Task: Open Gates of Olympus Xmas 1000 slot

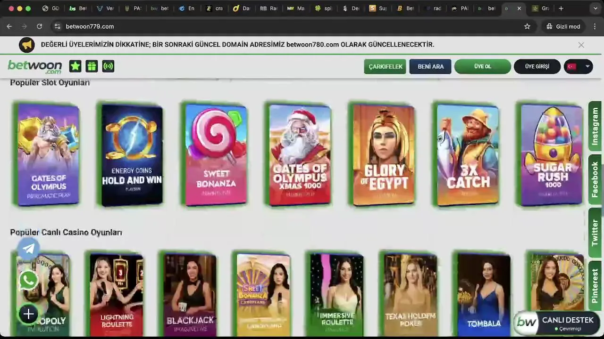Action: (x=300, y=155)
